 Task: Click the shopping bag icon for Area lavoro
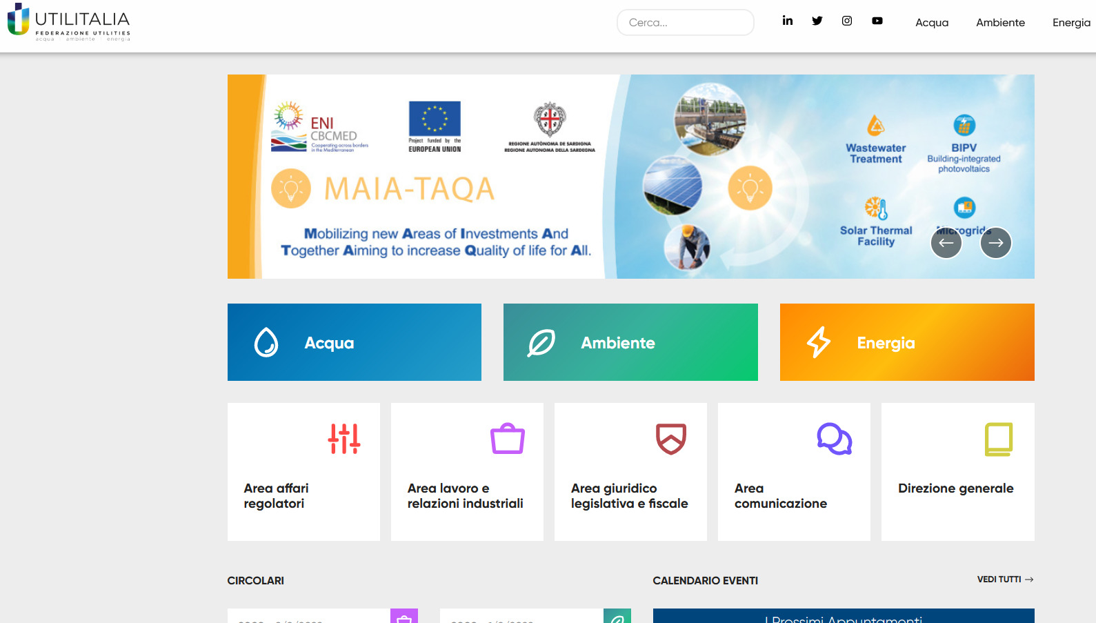tap(508, 438)
